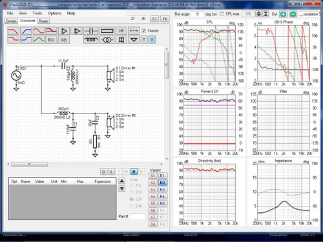
Task: Open the LIB component library
Action: [121, 31]
